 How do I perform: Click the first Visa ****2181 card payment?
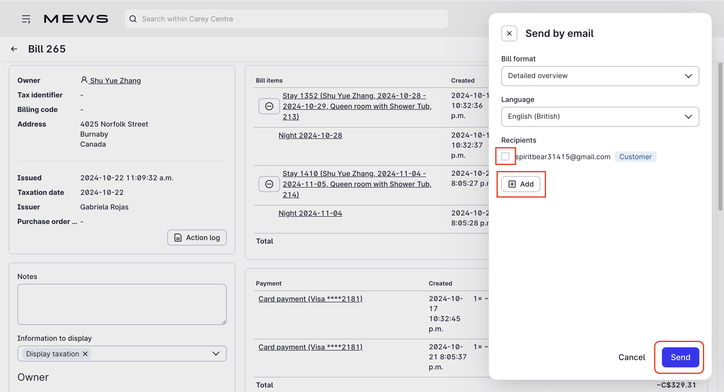tap(310, 299)
